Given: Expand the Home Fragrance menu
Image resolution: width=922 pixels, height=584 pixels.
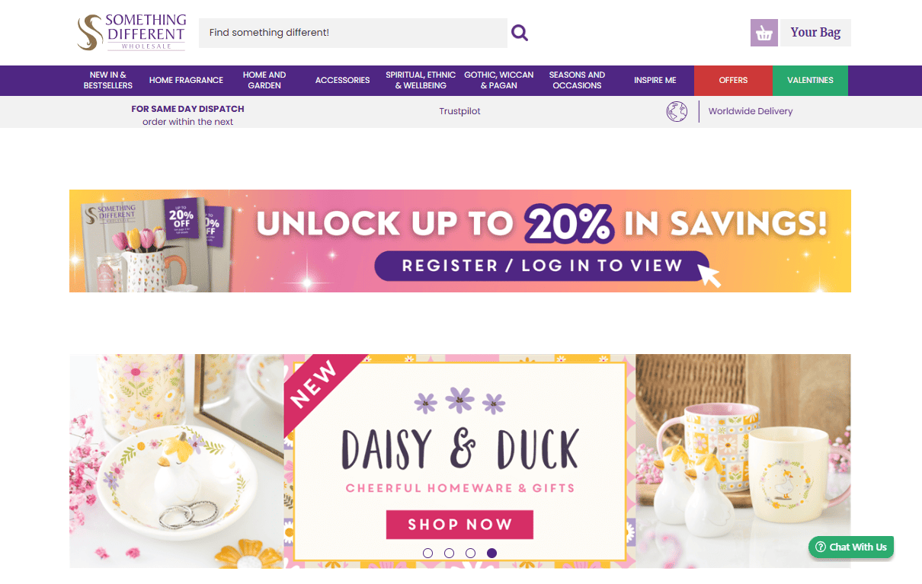Looking at the screenshot, I should pos(186,80).
